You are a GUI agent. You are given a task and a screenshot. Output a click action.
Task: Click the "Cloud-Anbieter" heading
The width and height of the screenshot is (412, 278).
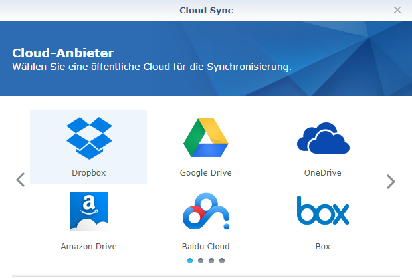pyautogui.click(x=63, y=53)
